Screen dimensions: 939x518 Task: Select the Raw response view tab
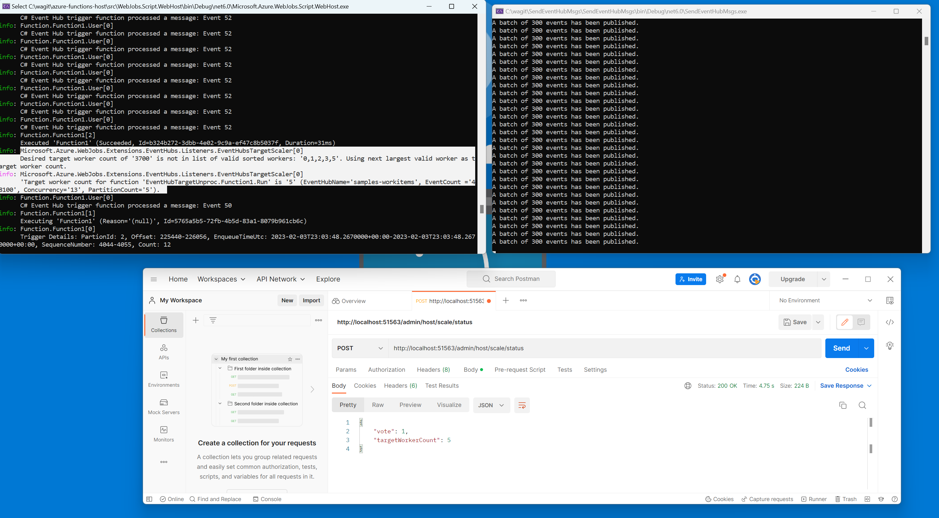click(377, 405)
